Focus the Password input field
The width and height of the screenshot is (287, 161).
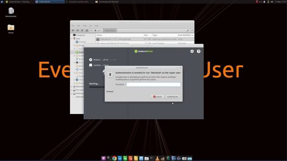pos(153,85)
